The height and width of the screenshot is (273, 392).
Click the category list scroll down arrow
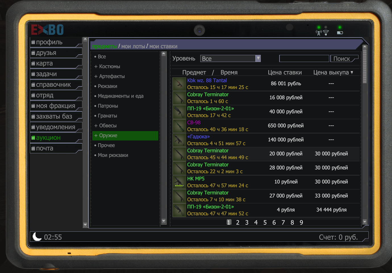pos(163,221)
